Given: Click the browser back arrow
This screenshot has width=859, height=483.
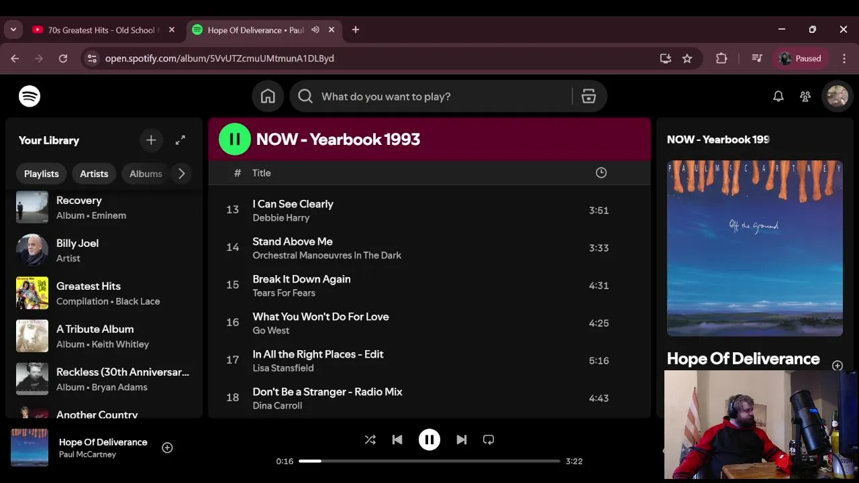Looking at the screenshot, I should pyautogui.click(x=15, y=58).
